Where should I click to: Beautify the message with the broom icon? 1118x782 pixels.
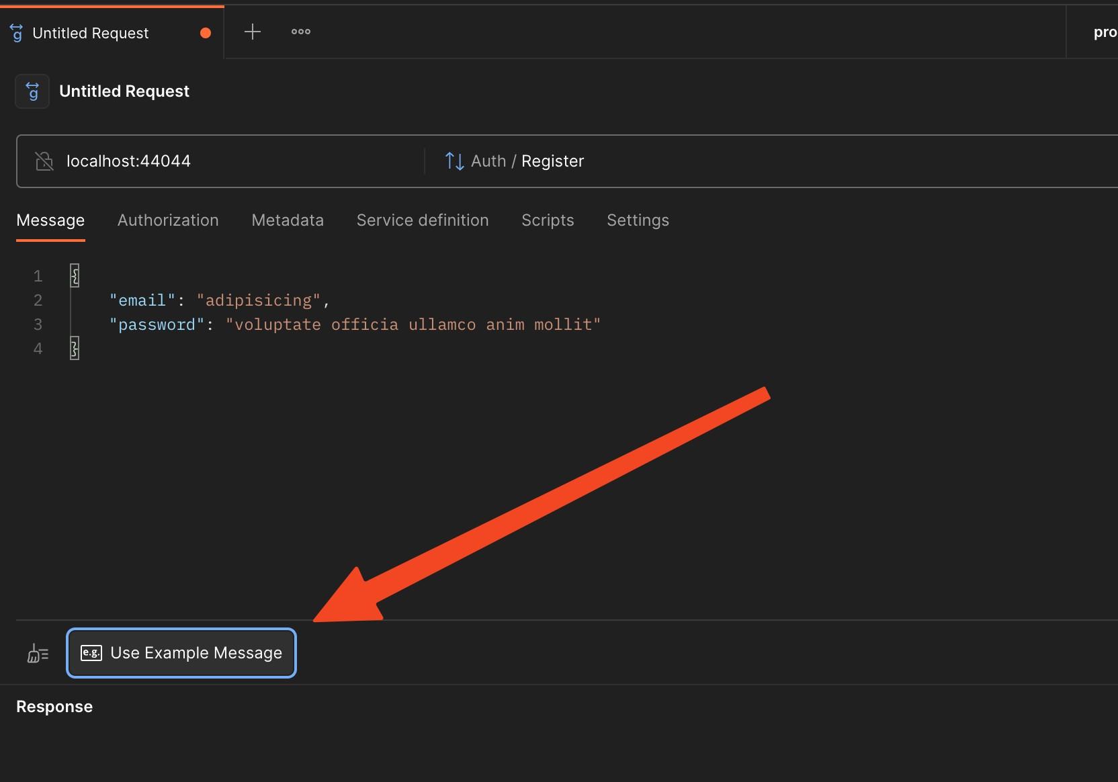click(38, 653)
